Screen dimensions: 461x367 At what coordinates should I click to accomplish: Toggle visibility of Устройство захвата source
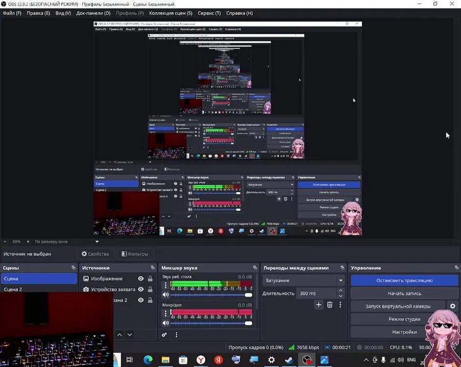pyautogui.click(x=141, y=289)
